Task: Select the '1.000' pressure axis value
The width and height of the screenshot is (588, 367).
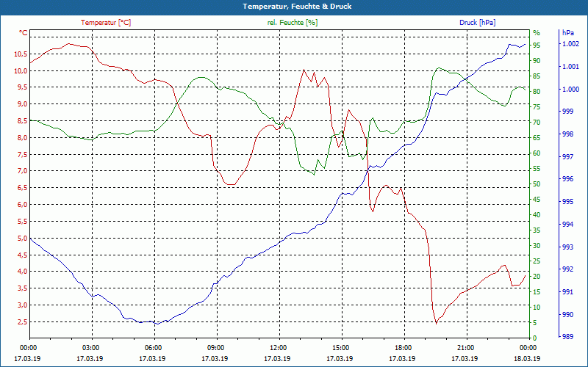Action: tap(571, 89)
